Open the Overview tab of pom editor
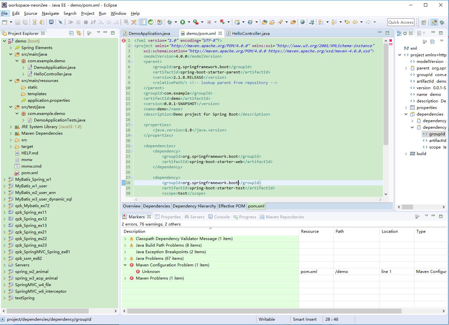The height and width of the screenshot is (325, 449). pyautogui.click(x=132, y=206)
